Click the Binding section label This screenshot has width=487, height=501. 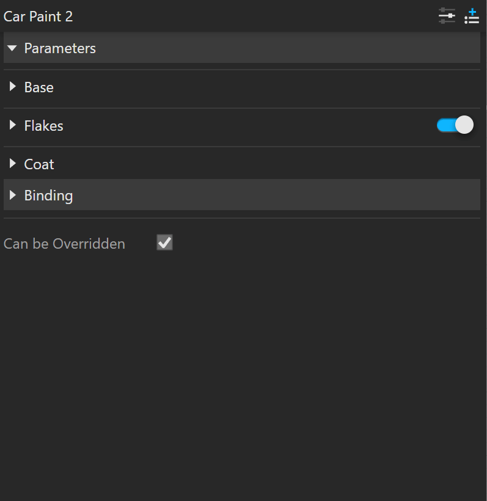[x=48, y=196]
